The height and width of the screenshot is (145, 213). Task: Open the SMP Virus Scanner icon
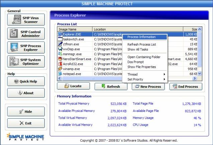[x=16, y=20]
